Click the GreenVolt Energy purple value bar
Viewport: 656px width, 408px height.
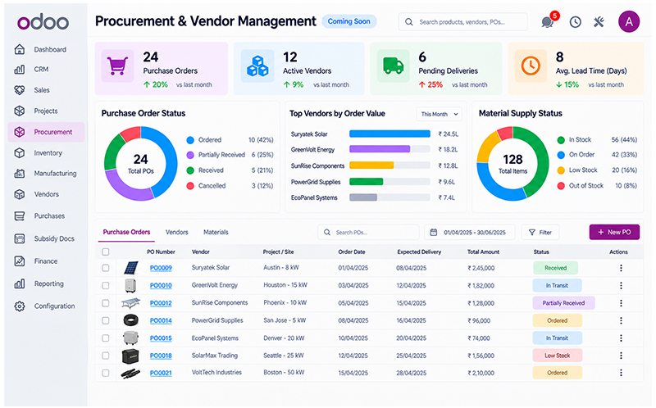pyautogui.click(x=380, y=149)
